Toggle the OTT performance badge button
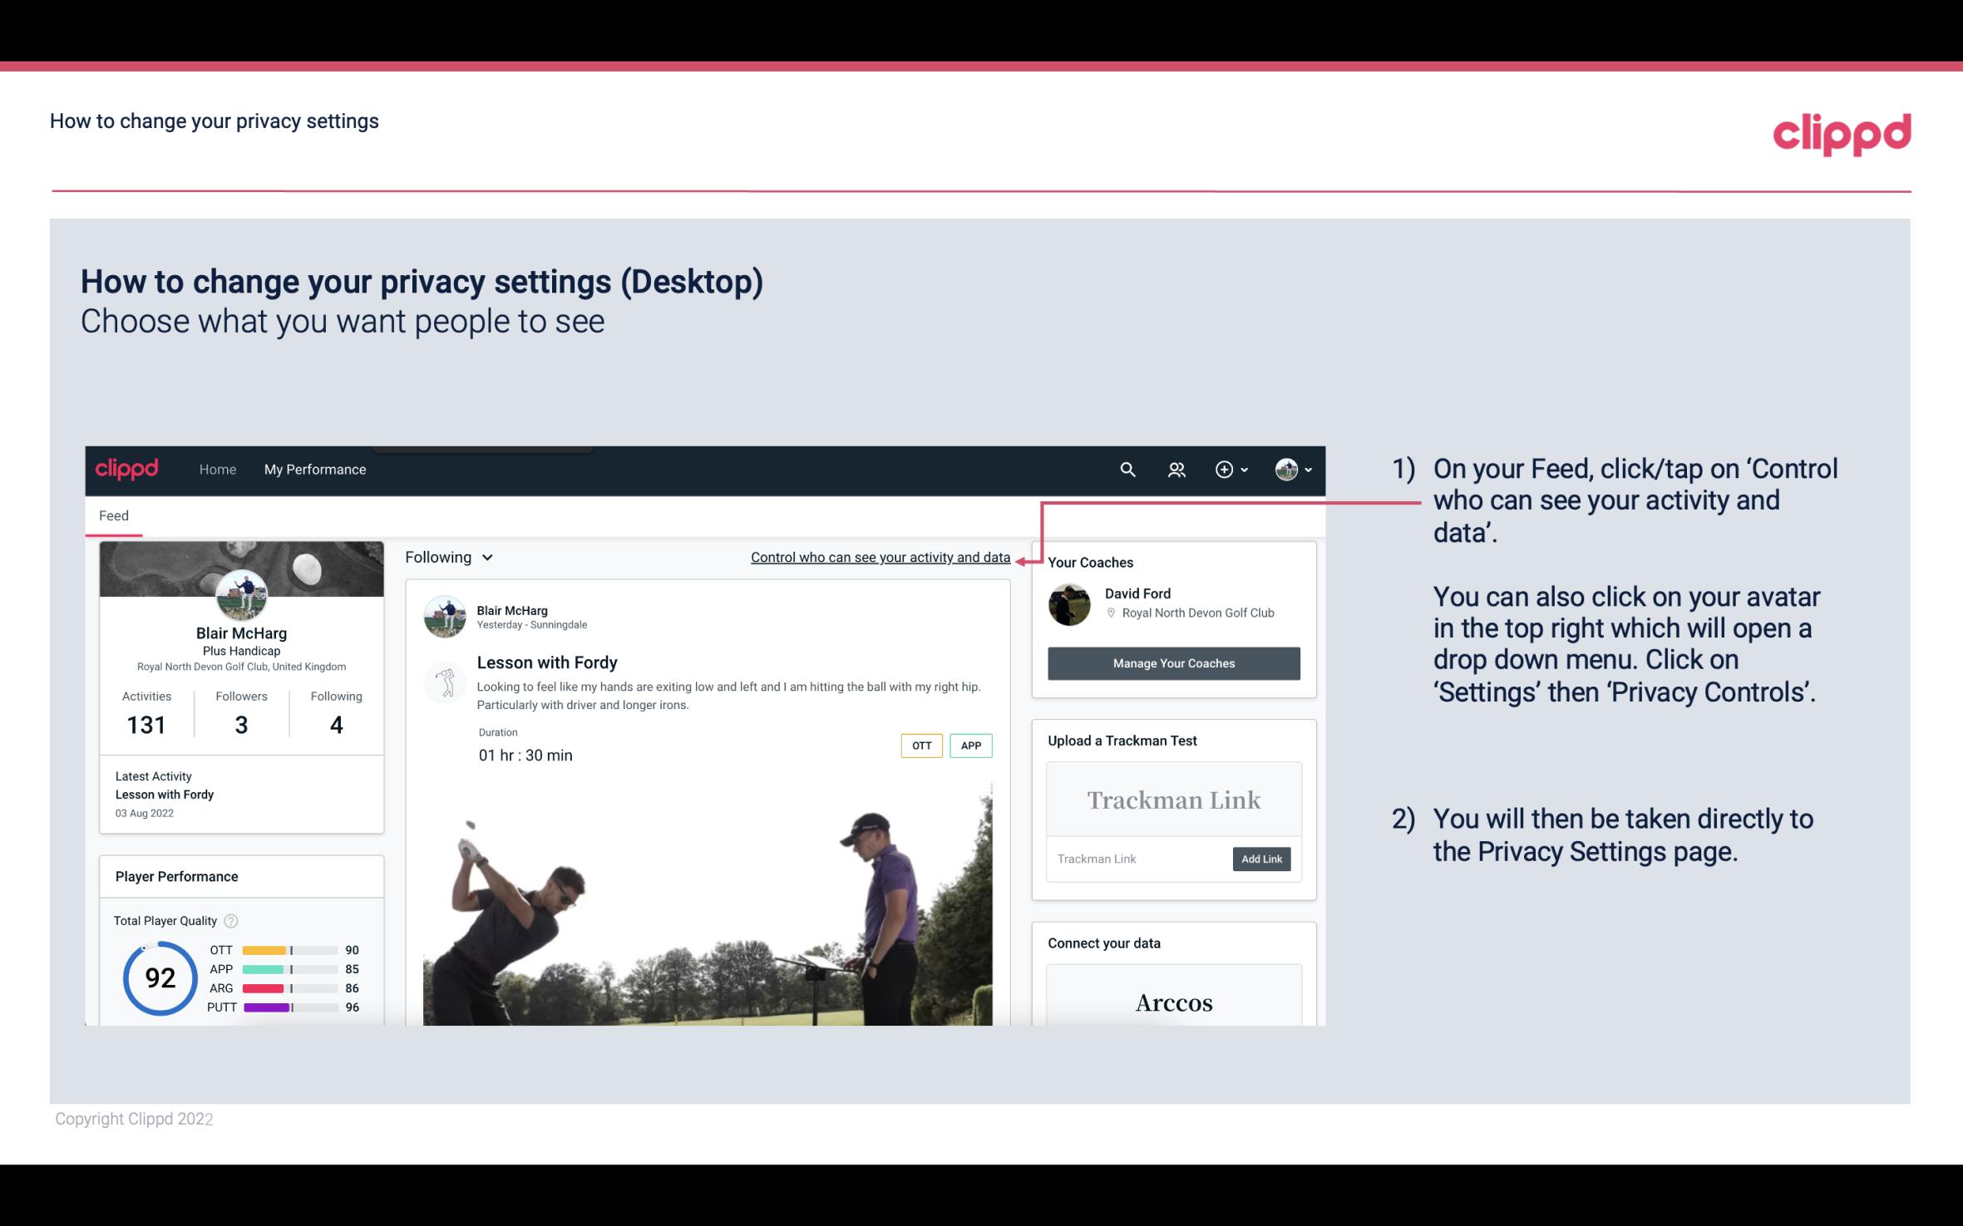 pos(920,746)
